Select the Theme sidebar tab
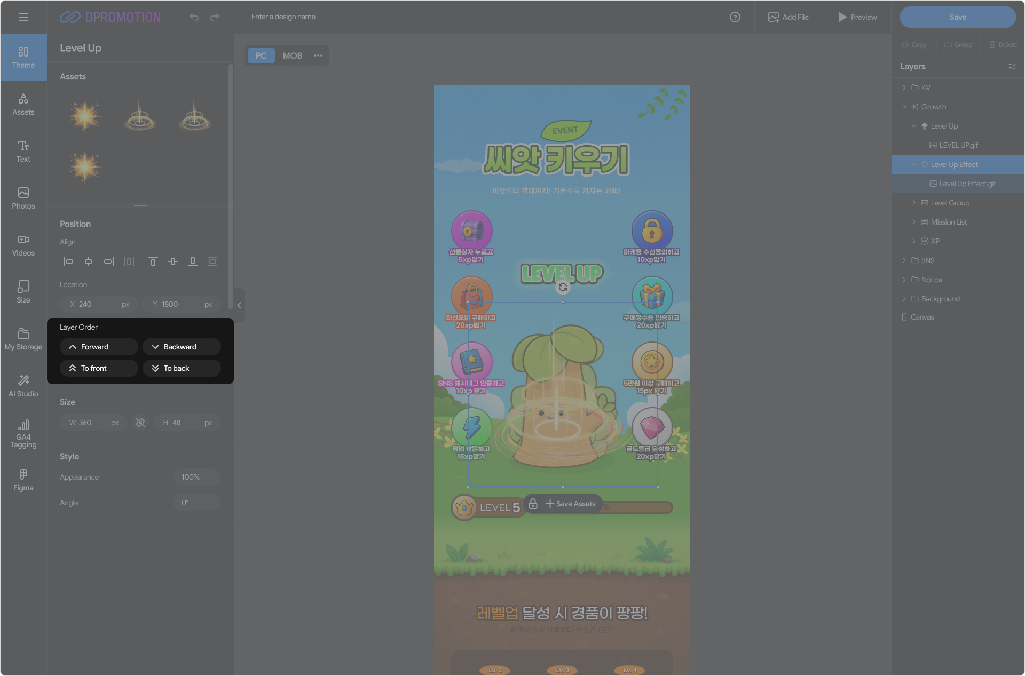The width and height of the screenshot is (1025, 676). [23, 58]
